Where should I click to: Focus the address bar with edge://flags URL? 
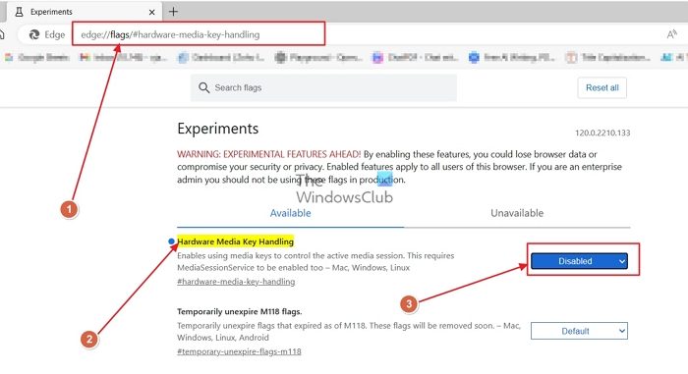[199, 34]
